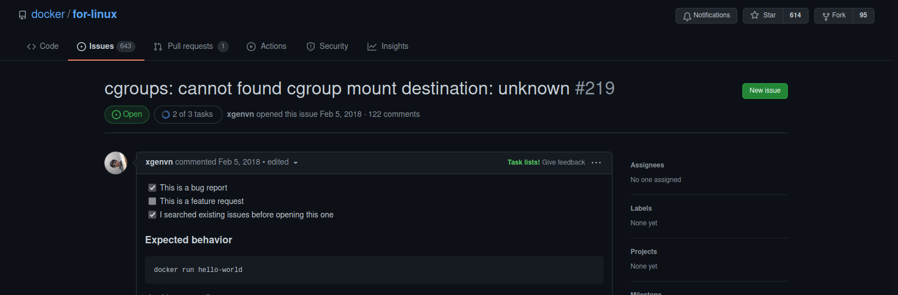898x295 pixels.
Task: Uncheck "I searched existing issues" checkbox
Action: tap(152, 215)
